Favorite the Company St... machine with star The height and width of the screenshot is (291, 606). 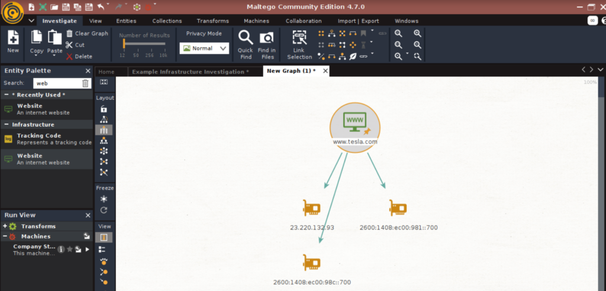(x=70, y=250)
